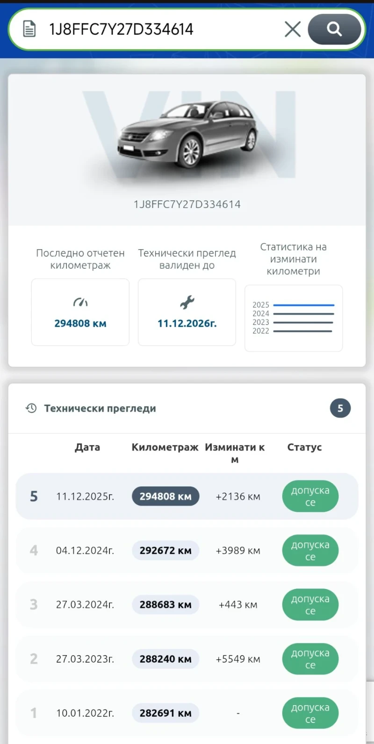
Task: Click the last reported mileage card
Action: click(80, 312)
